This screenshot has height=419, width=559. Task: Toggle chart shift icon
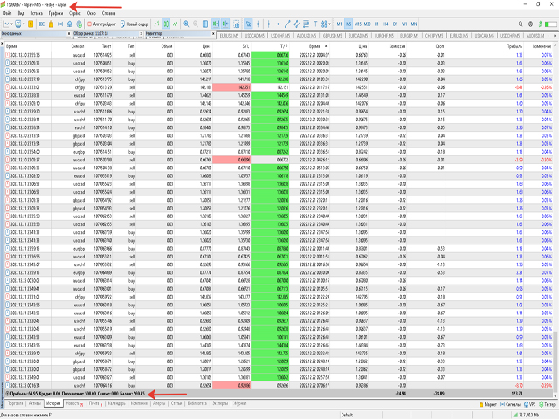(225, 24)
